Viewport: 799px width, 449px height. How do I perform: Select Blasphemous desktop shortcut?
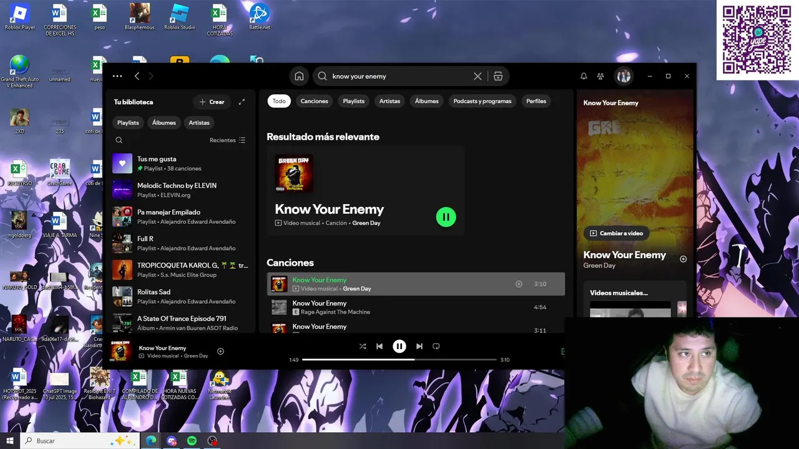tap(139, 17)
